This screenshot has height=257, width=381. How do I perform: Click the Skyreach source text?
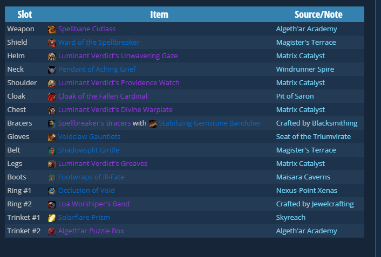(x=291, y=218)
